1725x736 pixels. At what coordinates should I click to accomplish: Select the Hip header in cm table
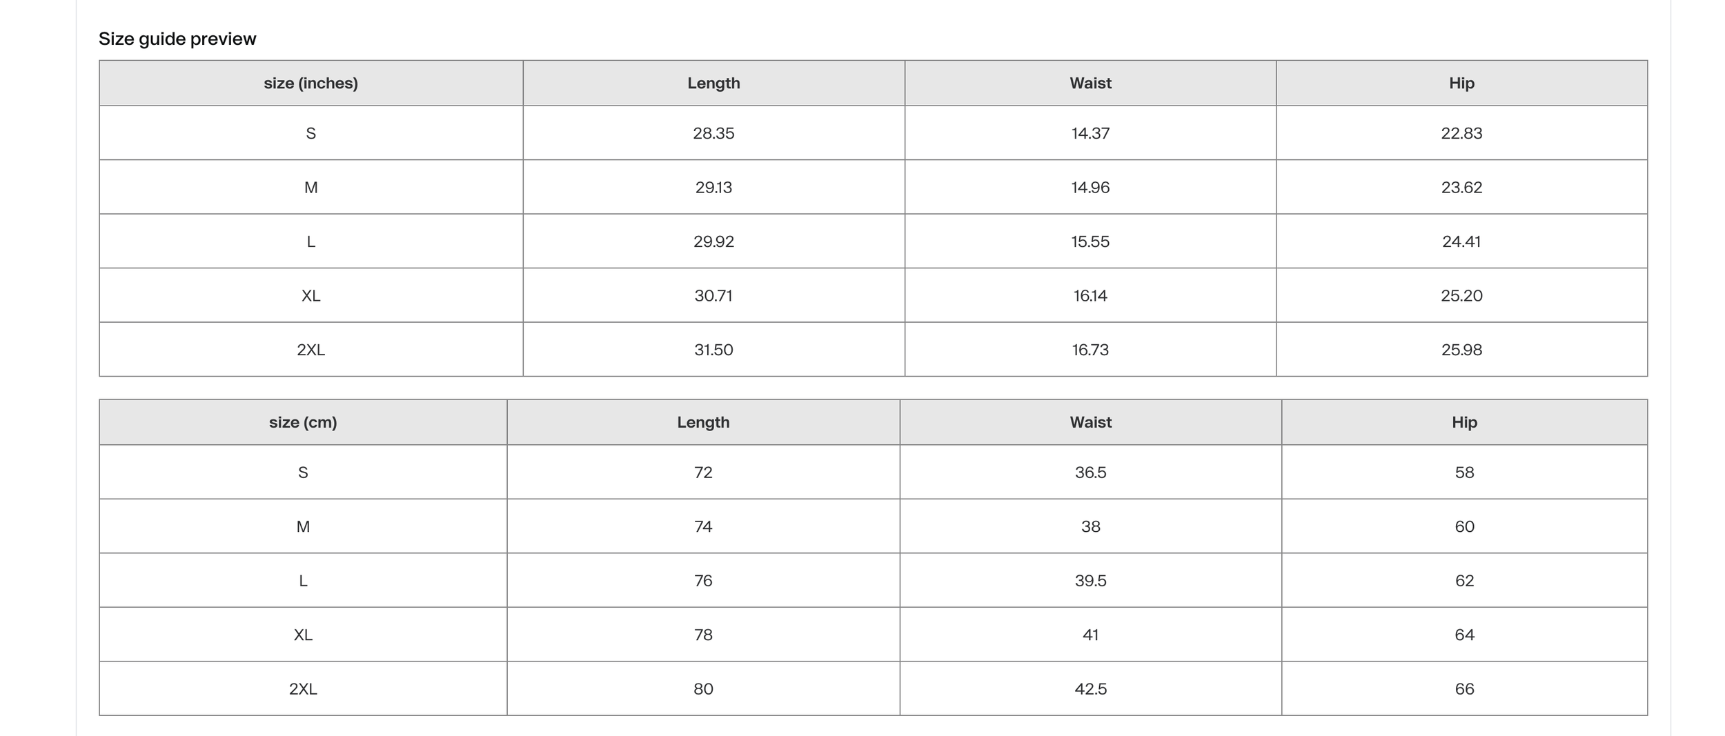point(1464,422)
